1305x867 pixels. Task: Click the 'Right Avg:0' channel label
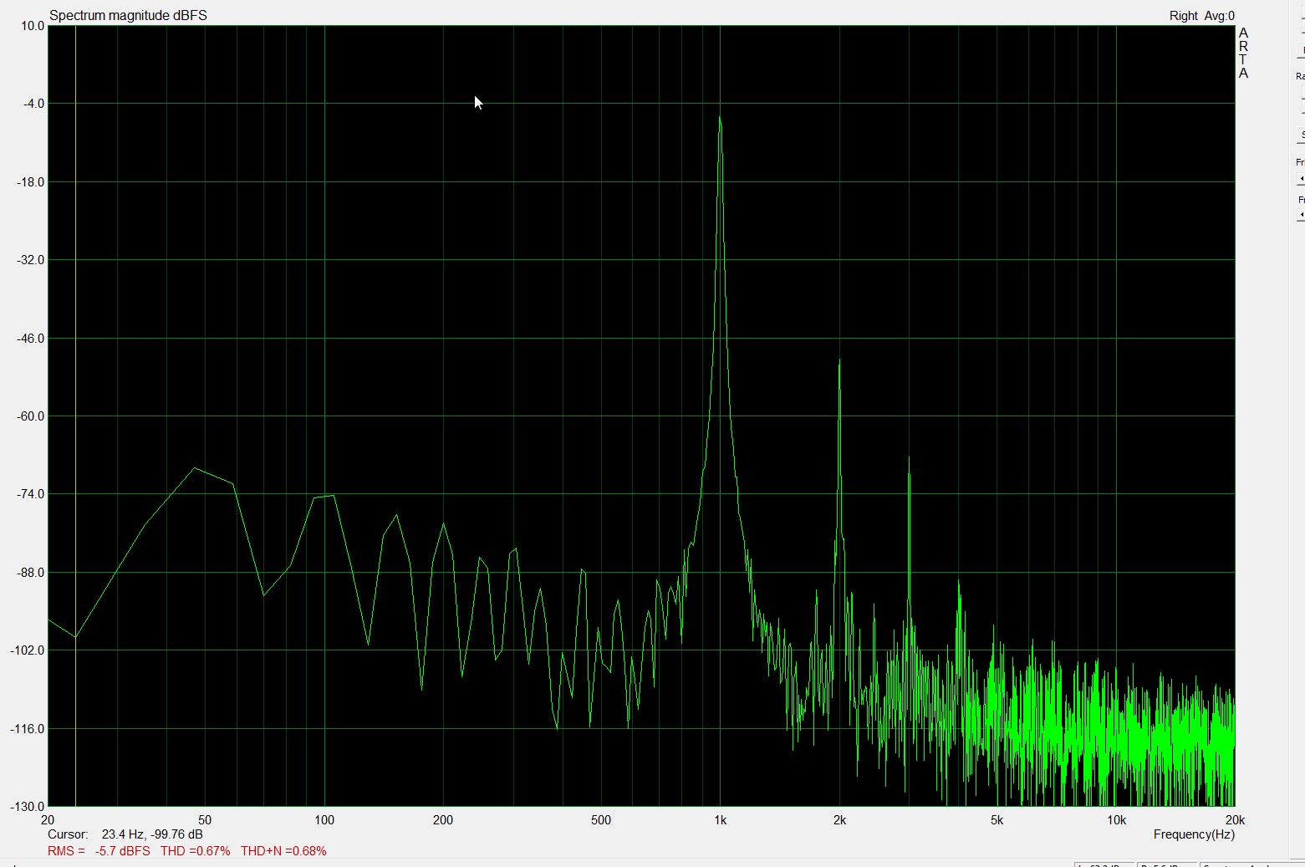click(x=1201, y=16)
